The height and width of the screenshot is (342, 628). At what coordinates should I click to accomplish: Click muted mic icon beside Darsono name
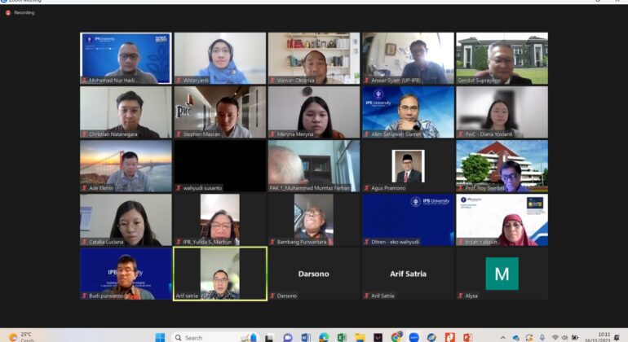click(272, 296)
